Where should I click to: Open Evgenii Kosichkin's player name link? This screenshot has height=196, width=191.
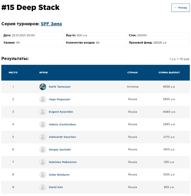point(61,112)
